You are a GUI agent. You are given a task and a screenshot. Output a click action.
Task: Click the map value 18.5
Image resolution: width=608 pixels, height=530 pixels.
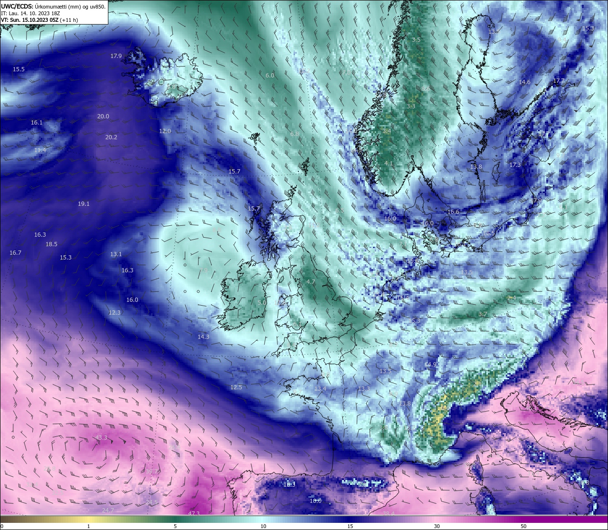click(x=51, y=244)
